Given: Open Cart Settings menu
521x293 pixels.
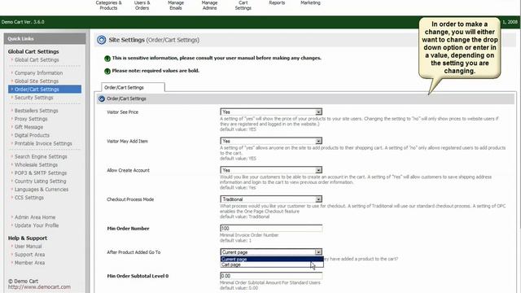Looking at the screenshot, I should click(243, 6).
